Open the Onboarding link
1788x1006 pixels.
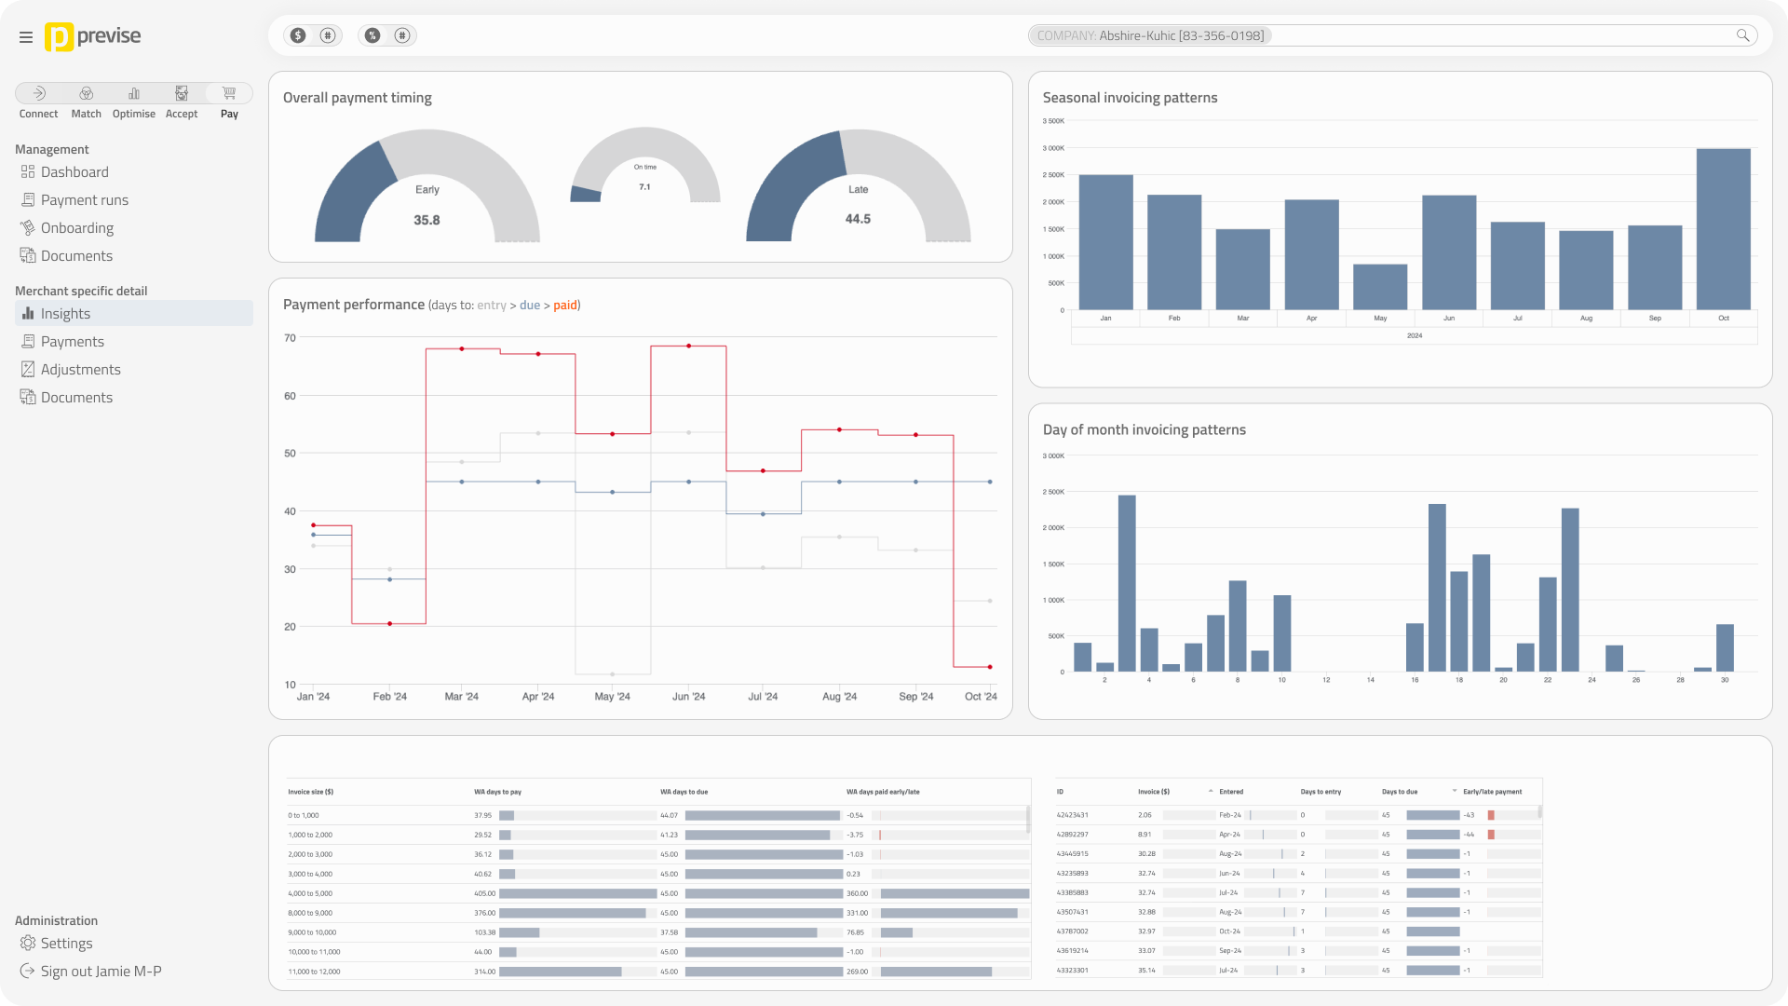pos(76,228)
